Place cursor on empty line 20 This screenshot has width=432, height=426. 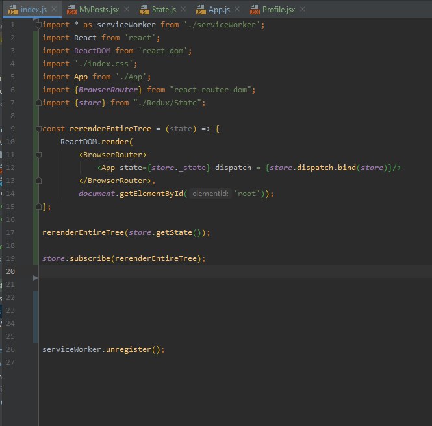click(195, 271)
